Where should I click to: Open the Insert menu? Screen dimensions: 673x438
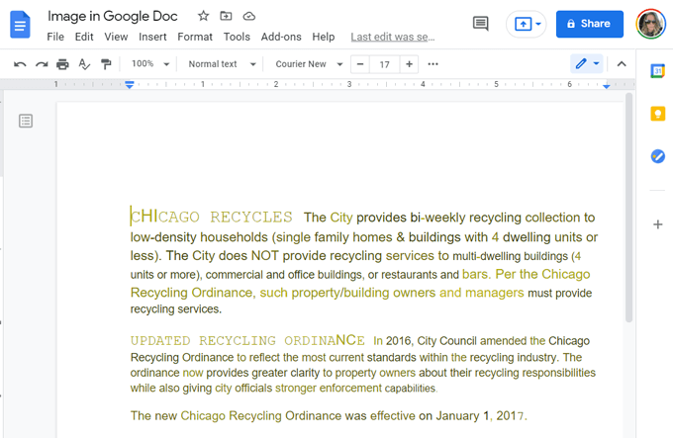(x=152, y=37)
